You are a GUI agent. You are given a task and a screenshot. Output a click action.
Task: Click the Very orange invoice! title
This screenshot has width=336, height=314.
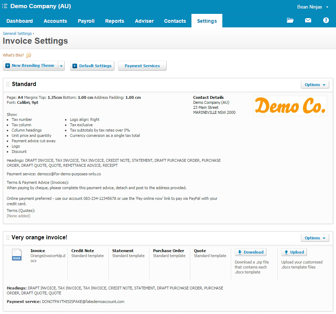tap(39, 238)
